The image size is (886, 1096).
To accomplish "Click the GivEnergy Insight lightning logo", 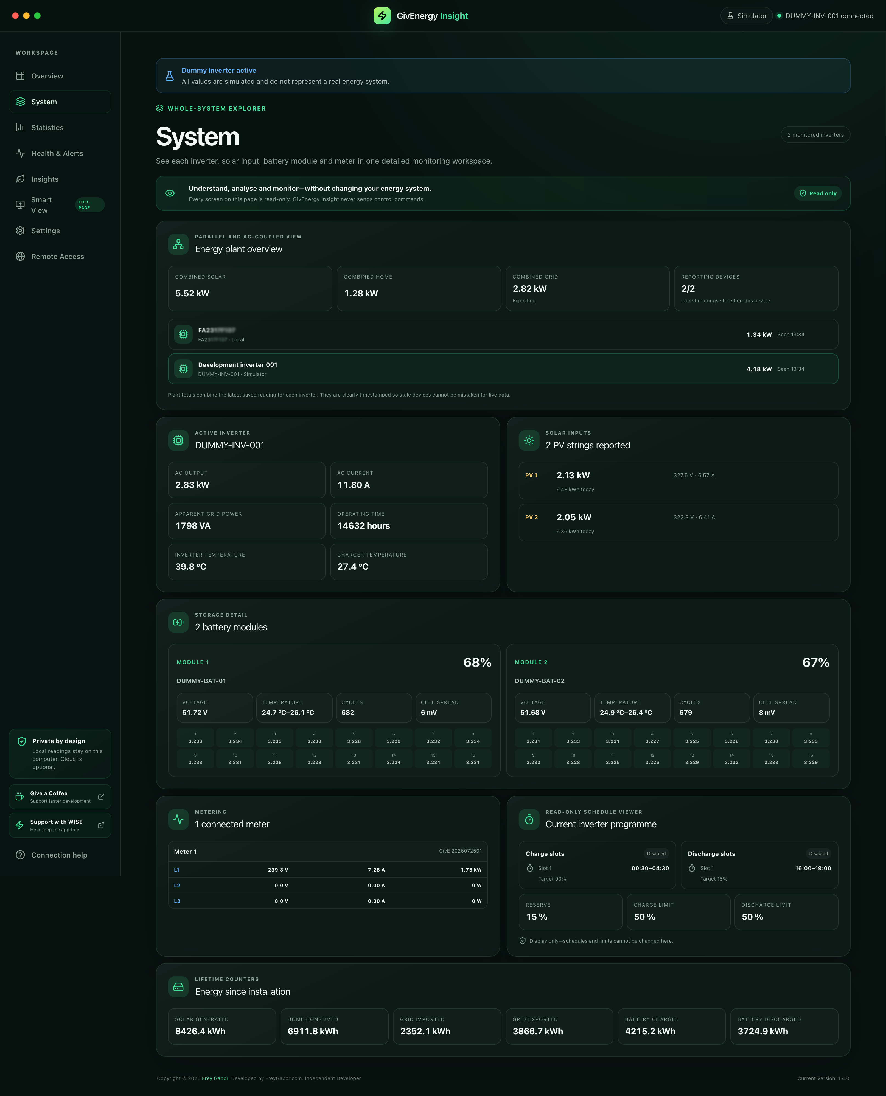I will (x=382, y=16).
